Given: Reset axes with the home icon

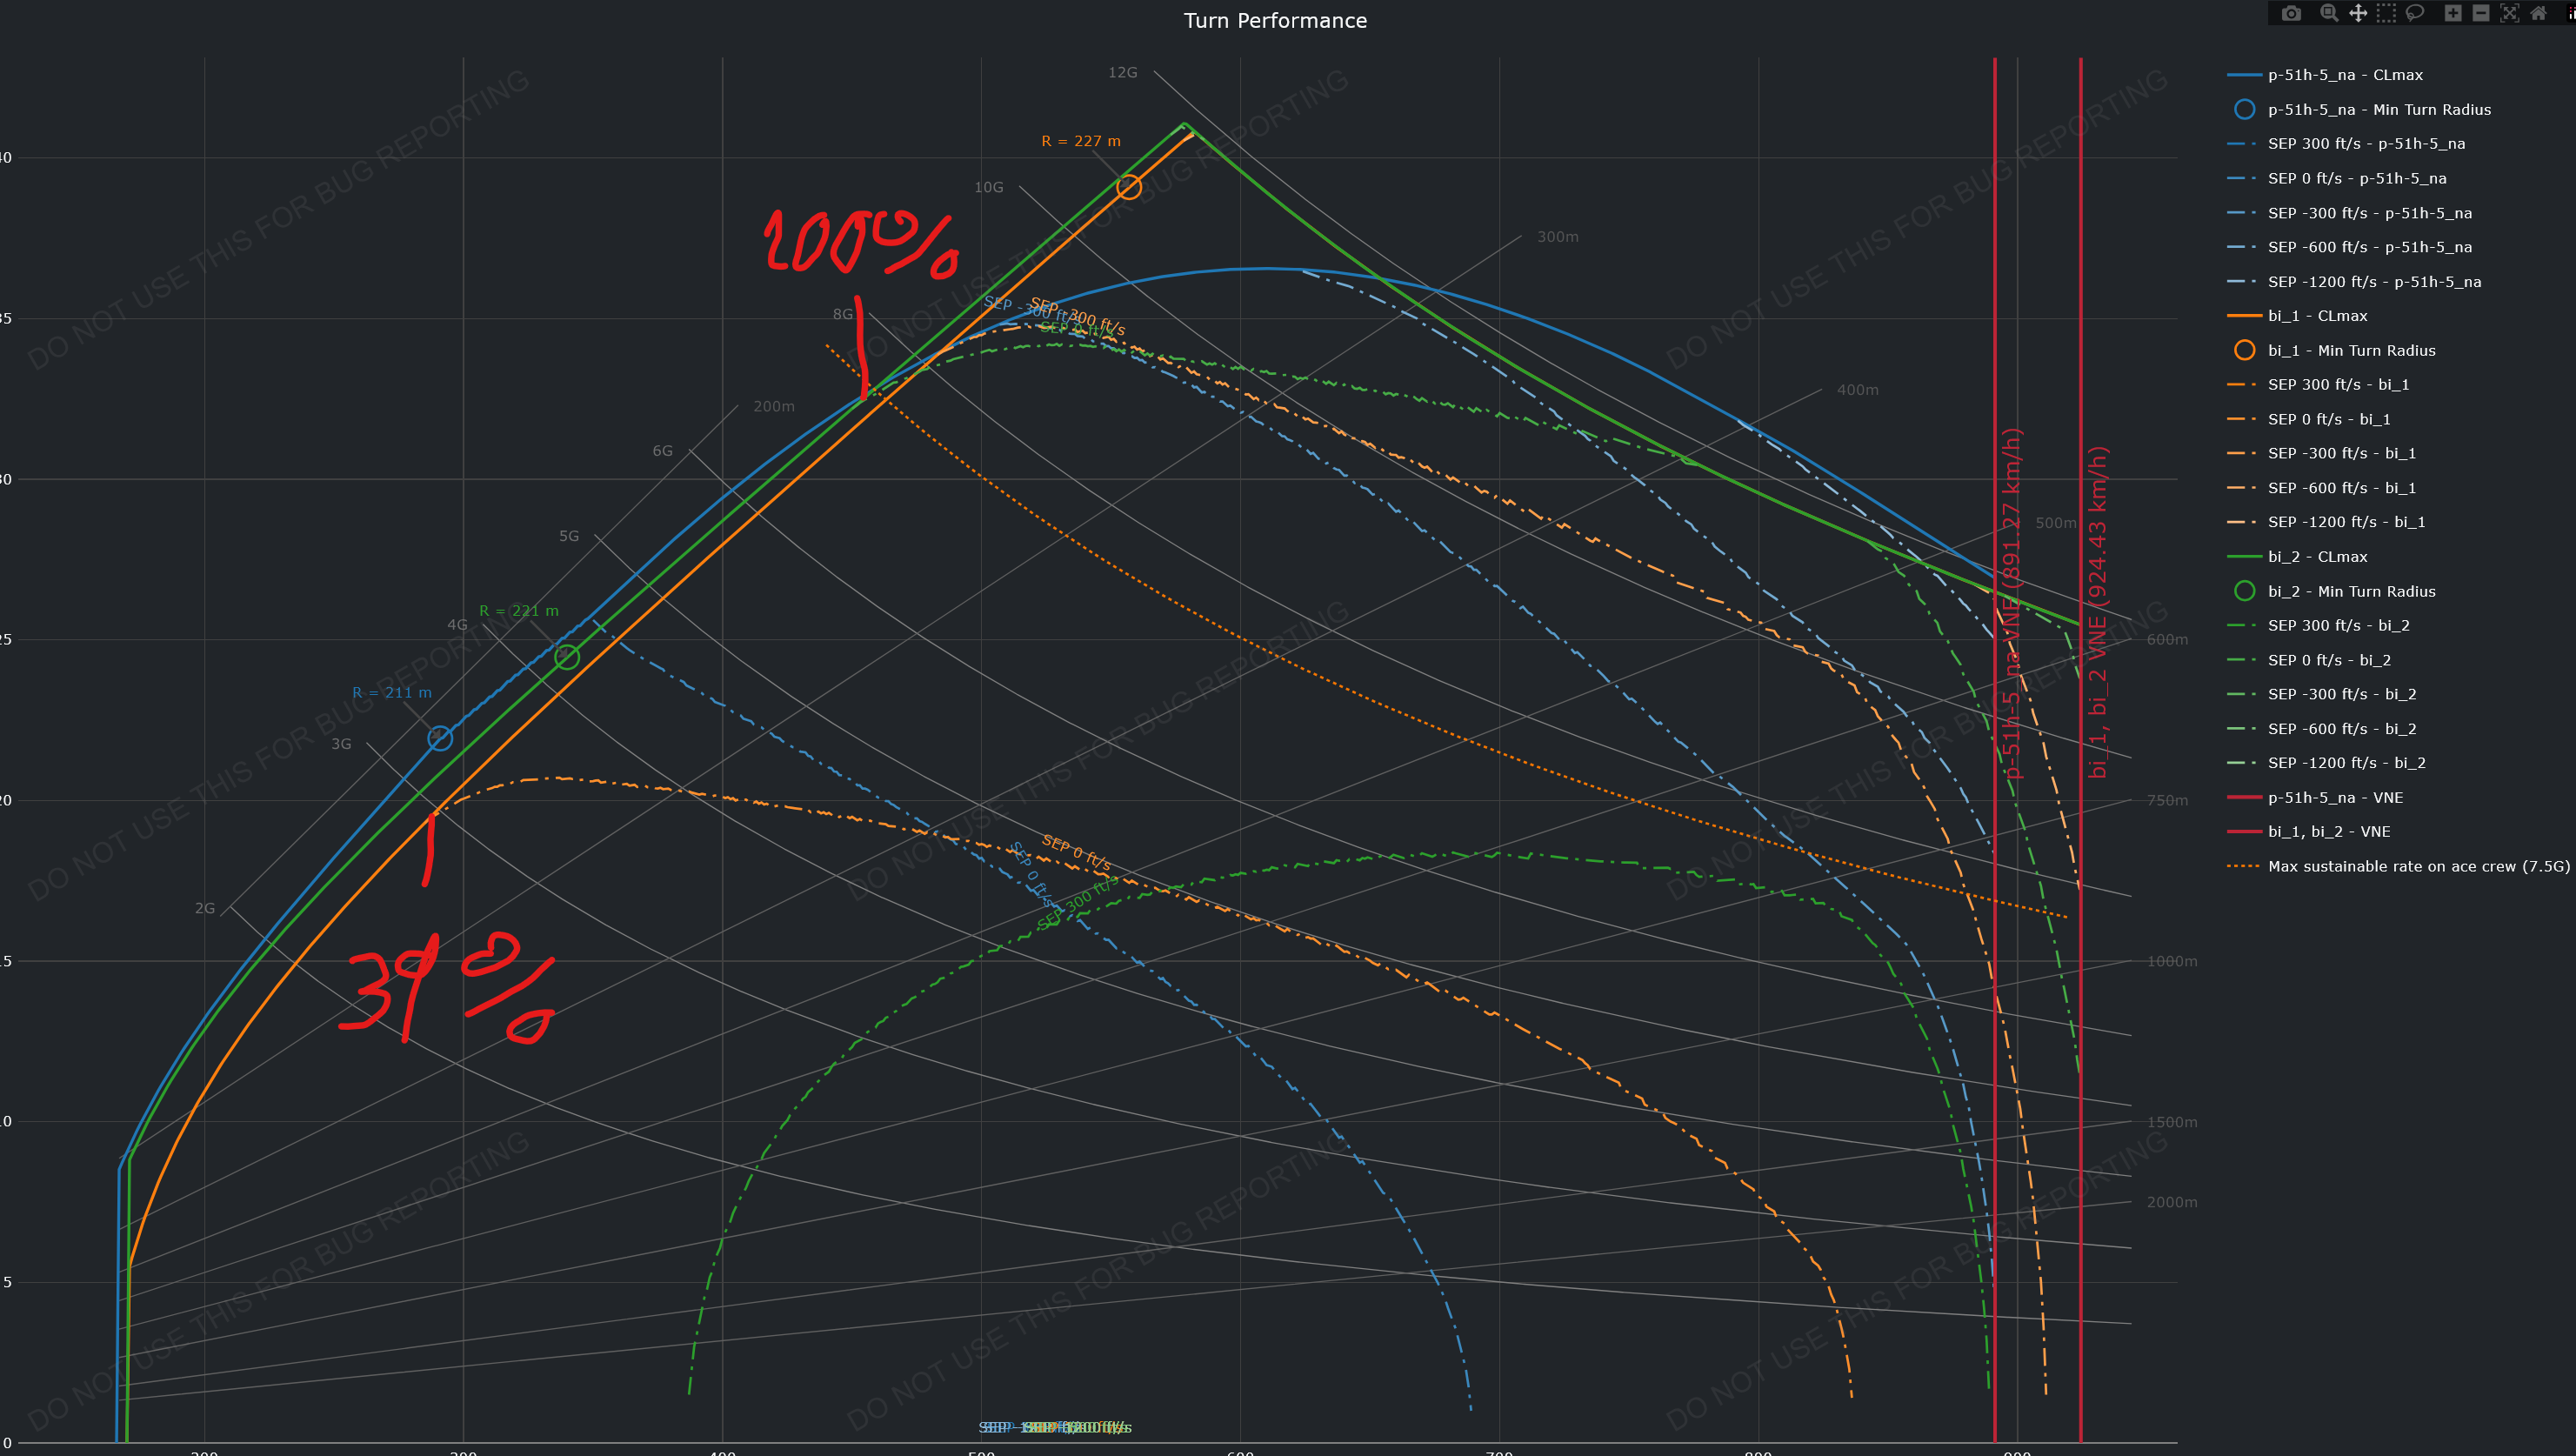Looking at the screenshot, I should coord(2538,13).
